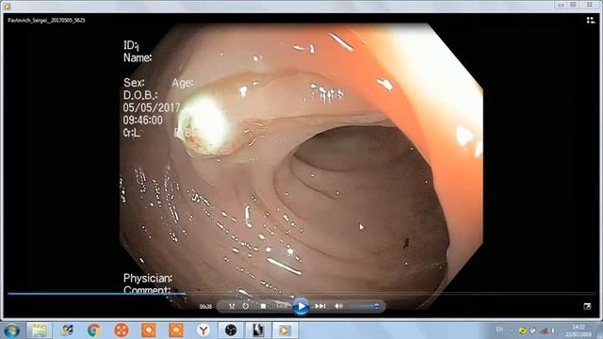Open the first orange square taskbar app

coord(149,331)
